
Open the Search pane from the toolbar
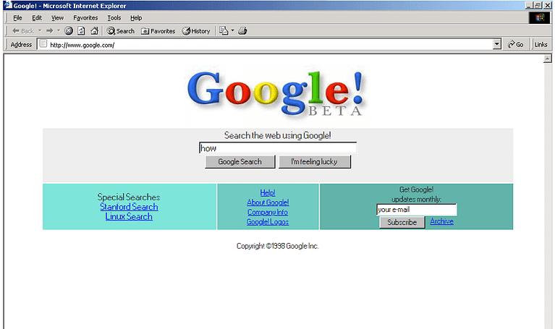(121, 31)
